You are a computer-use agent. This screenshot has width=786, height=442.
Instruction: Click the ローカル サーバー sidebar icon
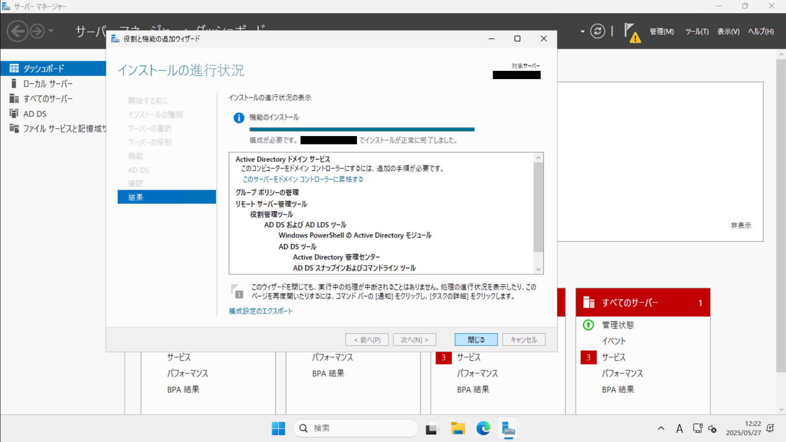[14, 83]
